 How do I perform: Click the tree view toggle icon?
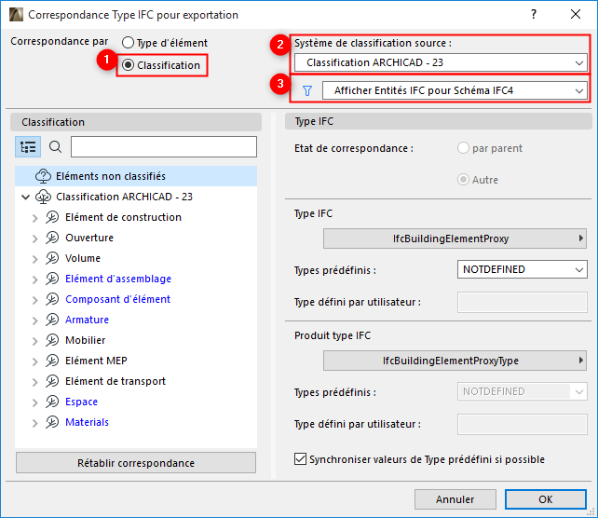pyautogui.click(x=28, y=147)
